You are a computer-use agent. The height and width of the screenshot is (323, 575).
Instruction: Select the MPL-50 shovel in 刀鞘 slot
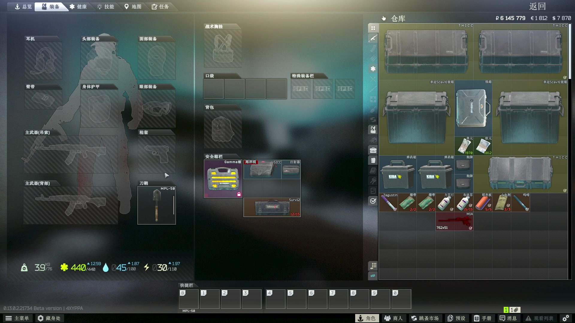tap(157, 205)
